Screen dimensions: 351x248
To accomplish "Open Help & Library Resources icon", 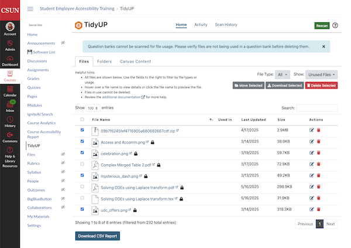I will click(x=10, y=150).
